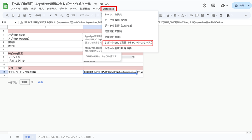Viewport: 252px width, 140px height.
Task: Click the undo icon in toolbar
Action: pos(13,15)
